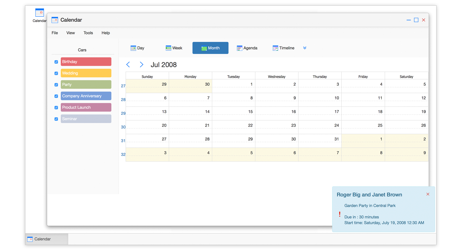Image resolution: width=460 pixels, height=252 pixels.
Task: Dismiss the Garden Party reminder notification
Action: tap(428, 194)
